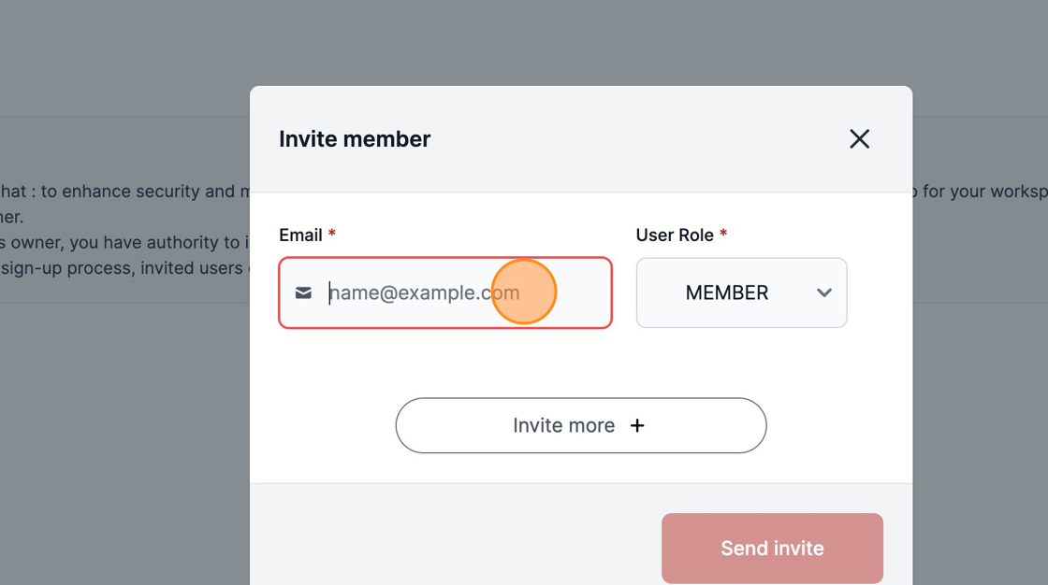Viewport: 1048px width, 585px height.
Task: Click the red asterisk beside User Role
Action: point(723,233)
